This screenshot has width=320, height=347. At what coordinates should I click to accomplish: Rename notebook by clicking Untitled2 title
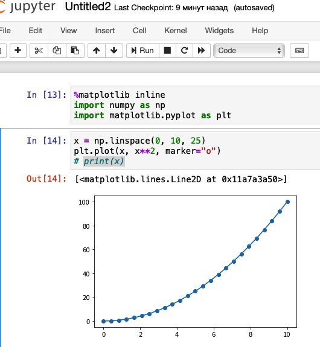tap(88, 7)
